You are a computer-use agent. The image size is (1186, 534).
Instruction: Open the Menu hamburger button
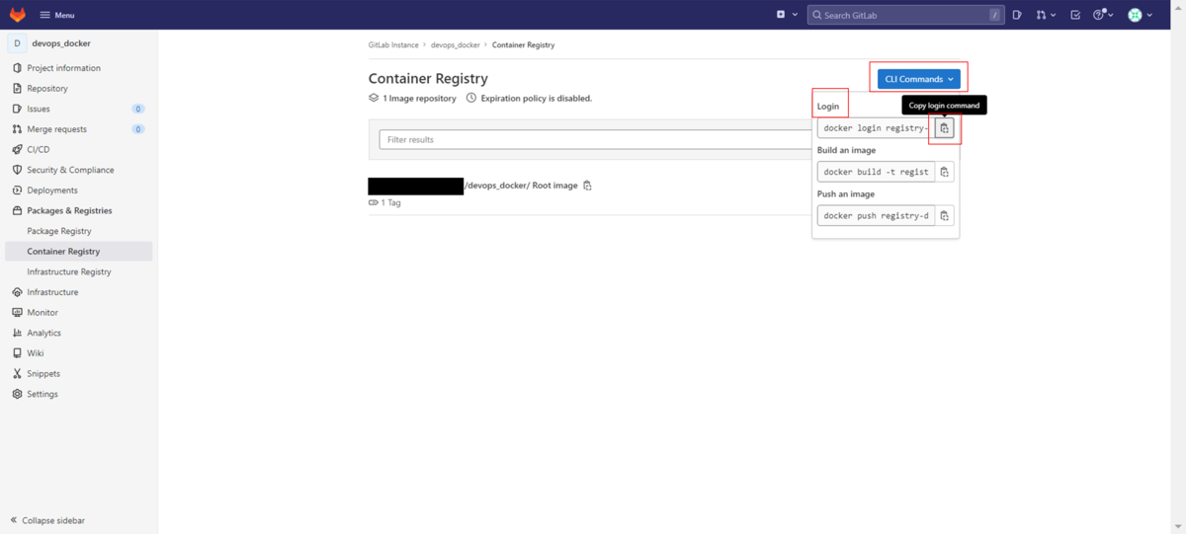(x=56, y=15)
